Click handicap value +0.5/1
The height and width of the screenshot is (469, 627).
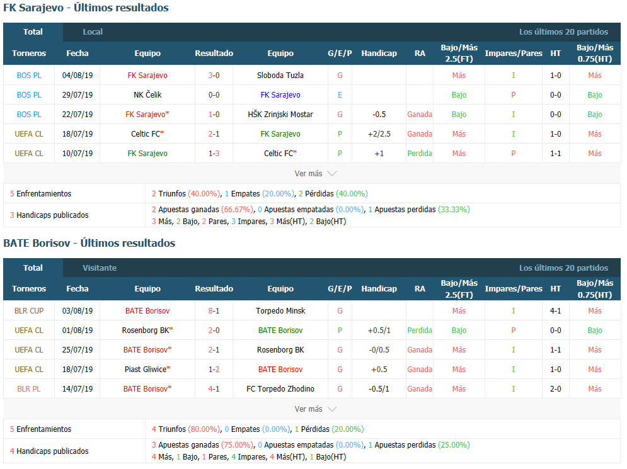pyautogui.click(x=379, y=331)
